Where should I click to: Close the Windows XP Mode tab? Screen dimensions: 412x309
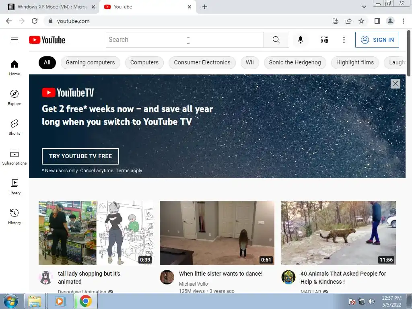93,7
